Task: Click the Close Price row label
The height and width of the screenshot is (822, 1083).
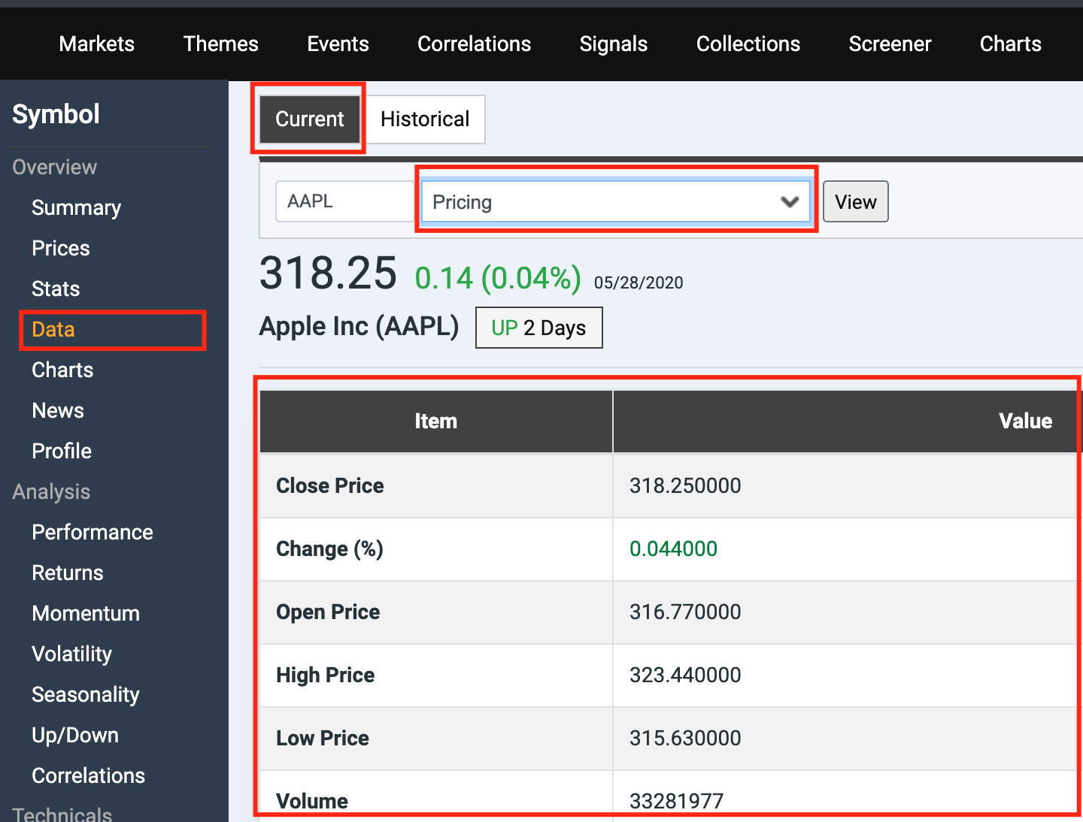Action: [330, 485]
